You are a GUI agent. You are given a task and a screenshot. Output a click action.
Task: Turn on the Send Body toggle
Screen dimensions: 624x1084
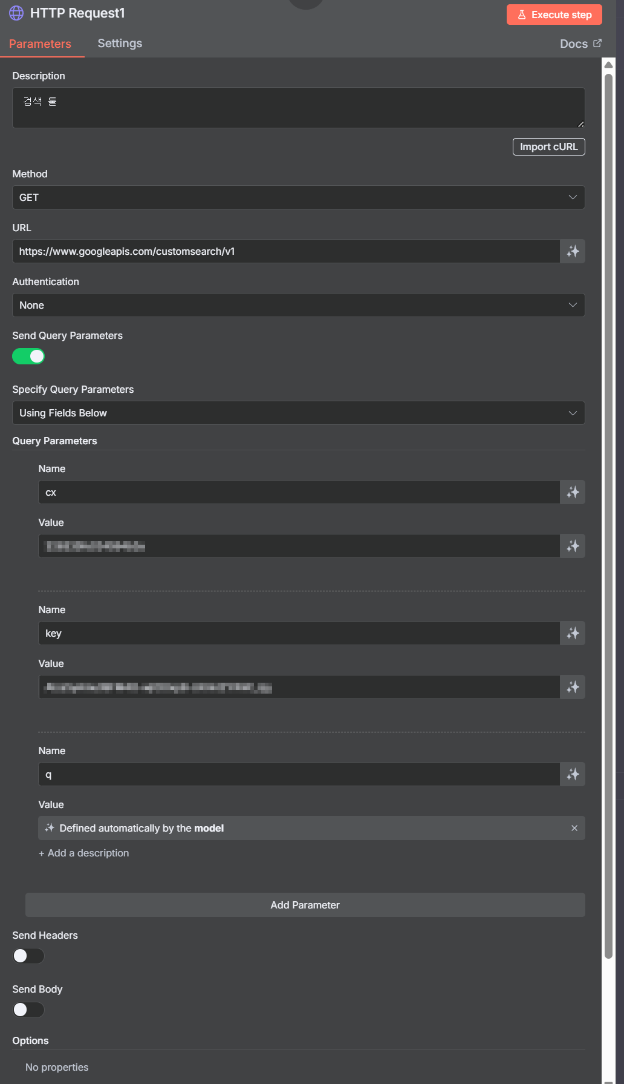point(28,1010)
